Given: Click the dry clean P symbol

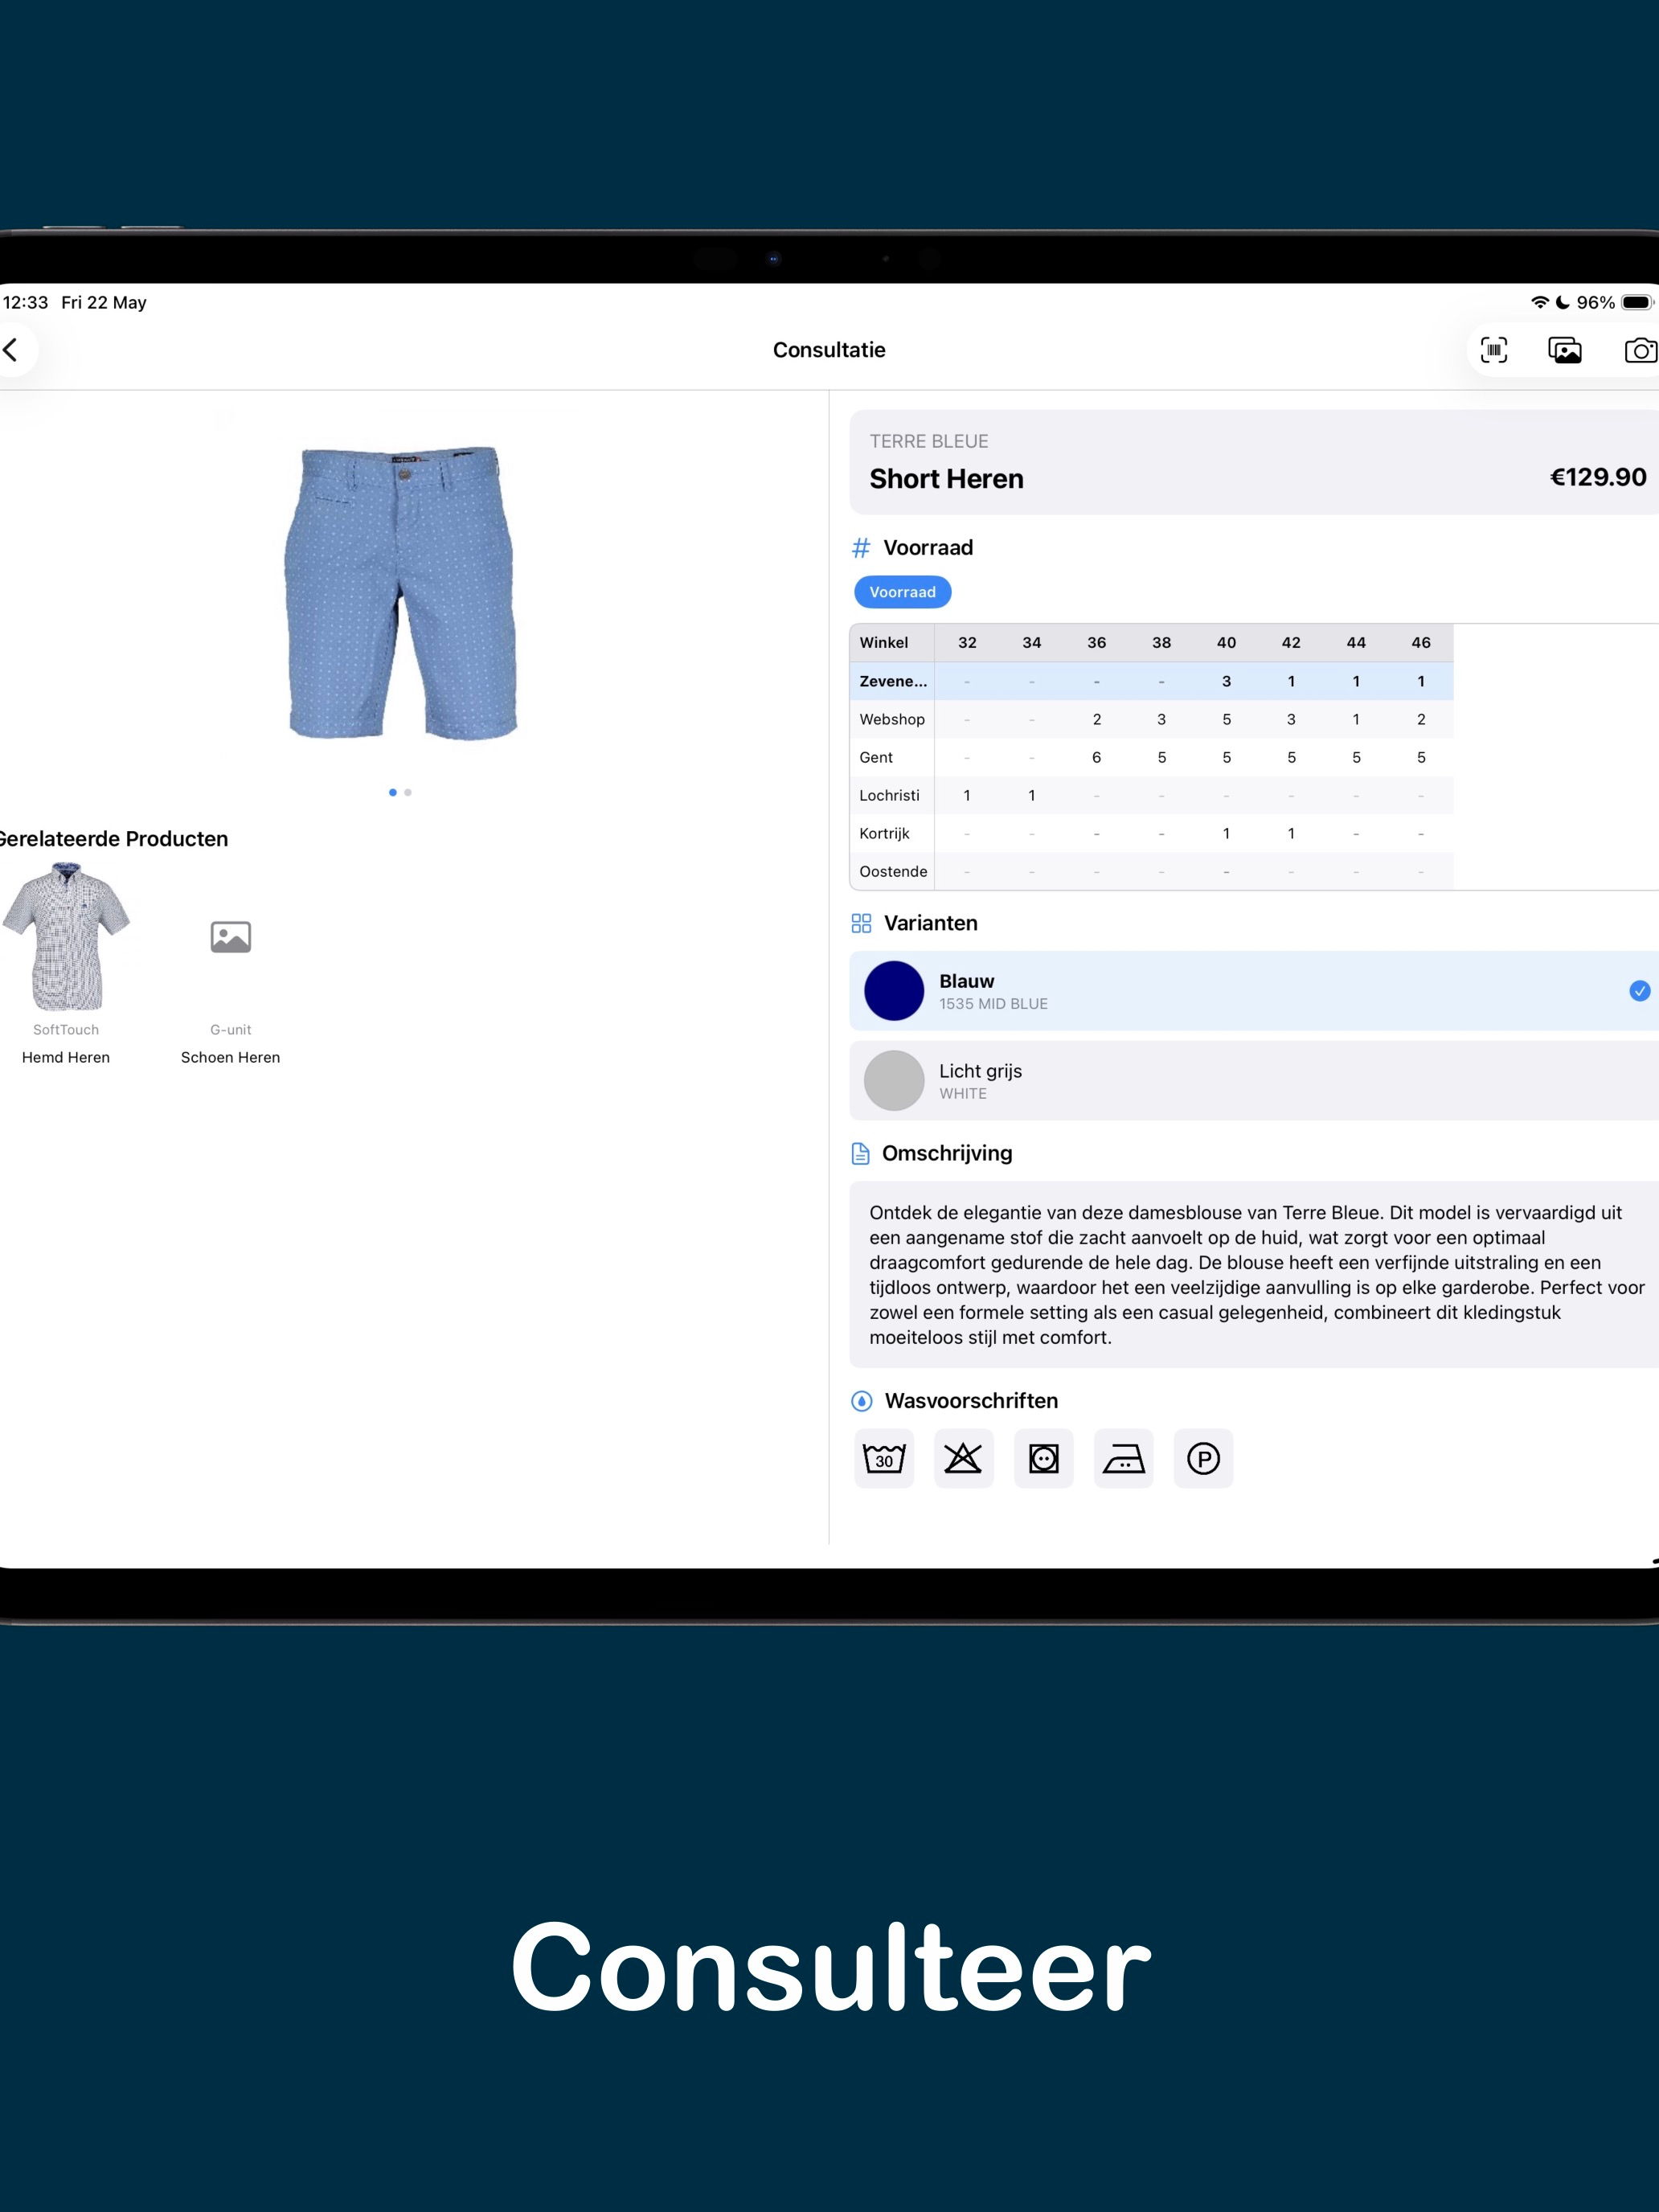Looking at the screenshot, I should [1204, 1458].
